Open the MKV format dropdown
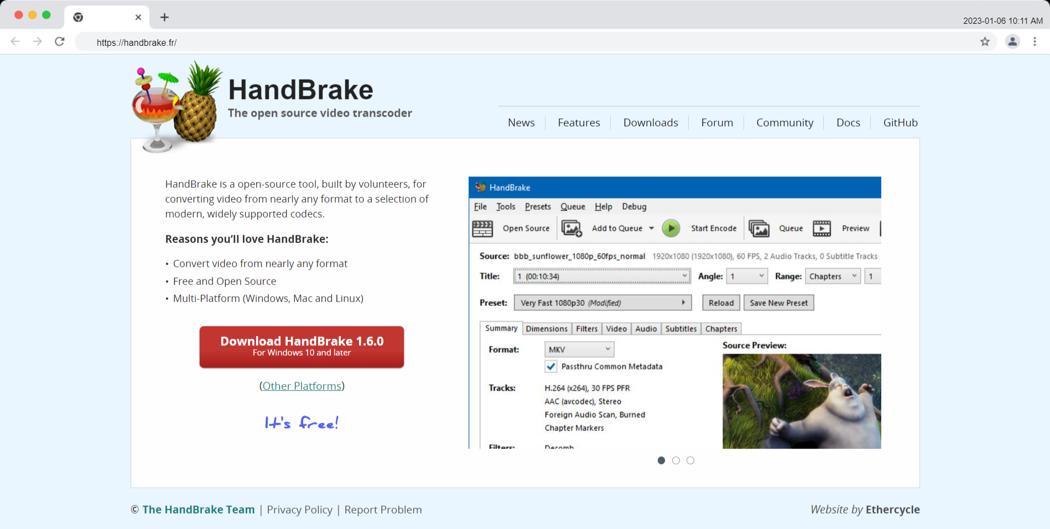This screenshot has width=1050, height=529. (579, 350)
